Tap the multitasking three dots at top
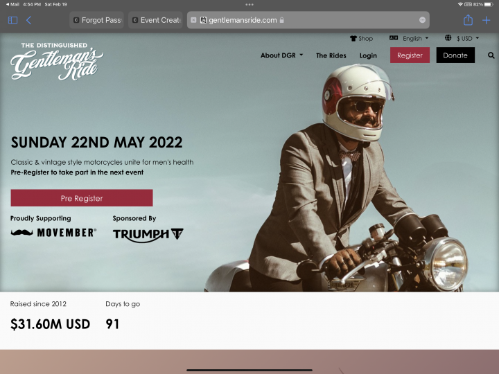 click(249, 4)
